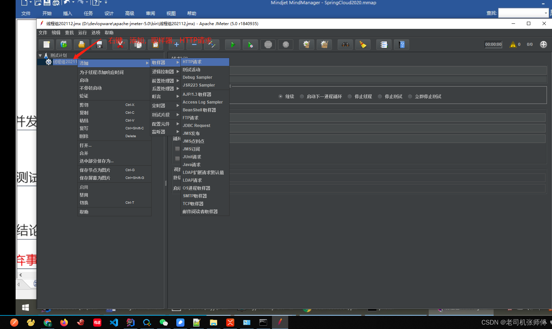Expand the 断言 submenu

165,96
